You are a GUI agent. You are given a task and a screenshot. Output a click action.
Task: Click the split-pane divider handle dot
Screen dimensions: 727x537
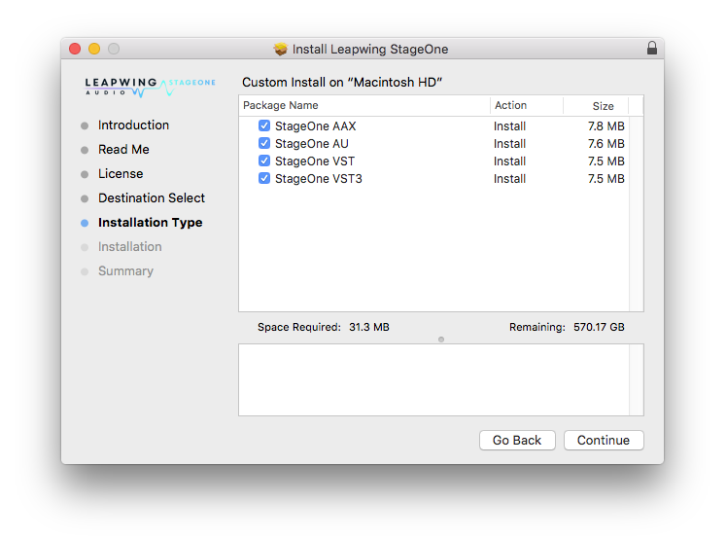tap(441, 340)
